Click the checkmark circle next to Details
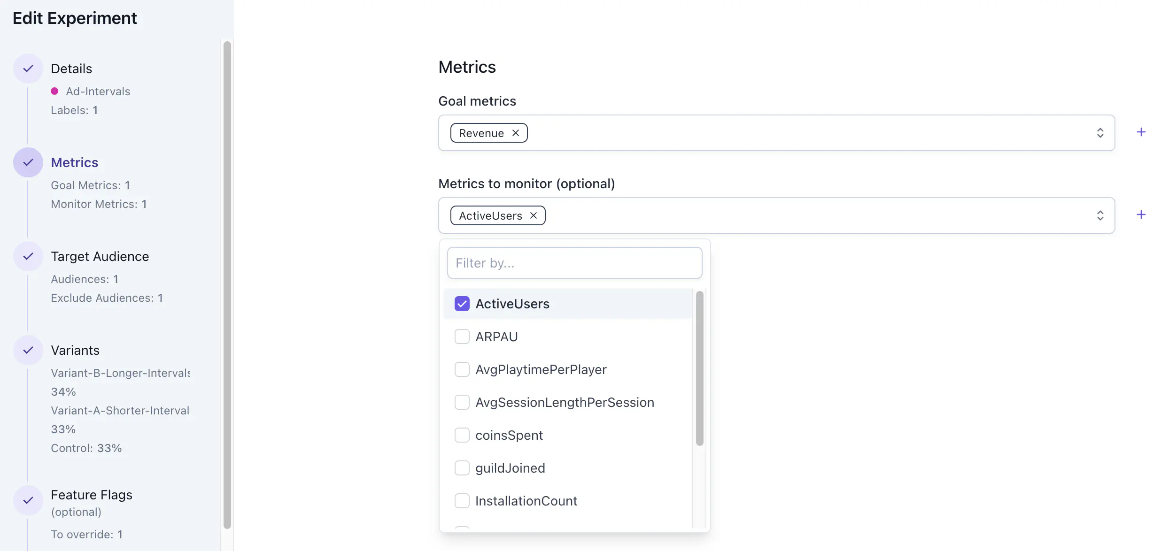 [28, 69]
